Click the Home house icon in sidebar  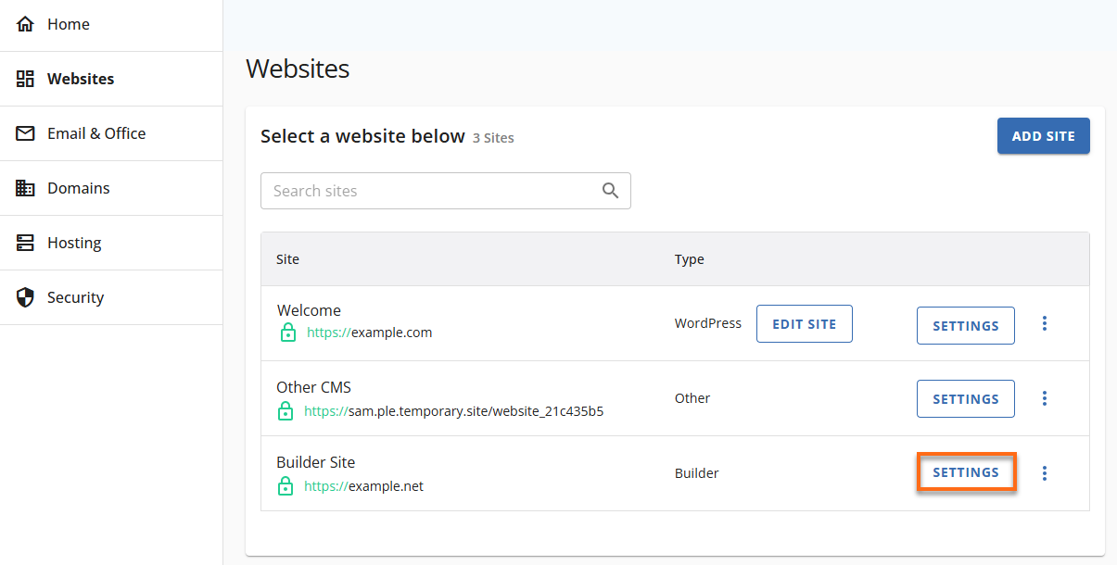pos(25,24)
